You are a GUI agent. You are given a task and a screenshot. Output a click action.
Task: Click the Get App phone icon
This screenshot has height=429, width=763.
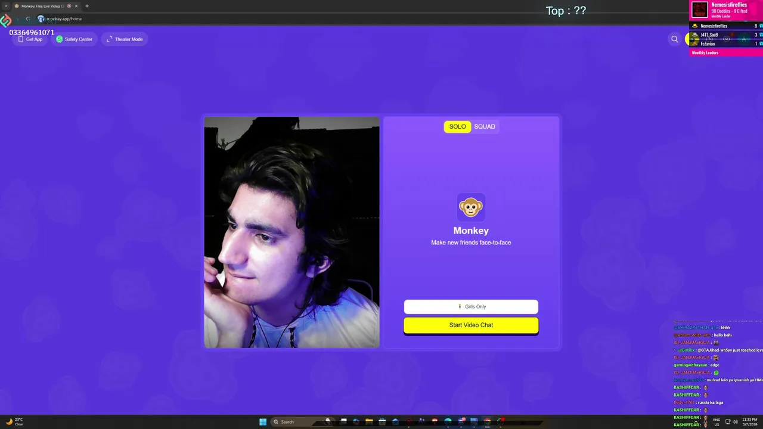(21, 39)
